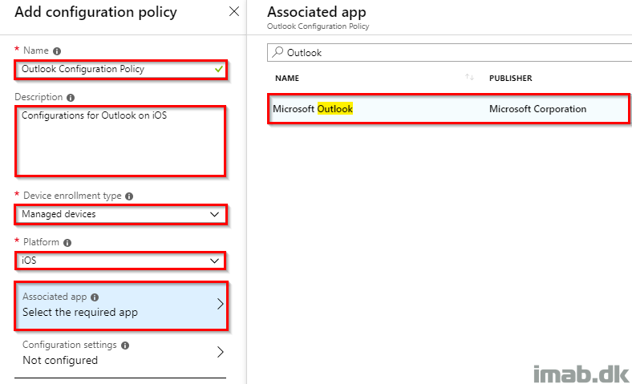Click the Name column sort arrows
Viewport: 632px width, 384px height.
pyautogui.click(x=469, y=77)
